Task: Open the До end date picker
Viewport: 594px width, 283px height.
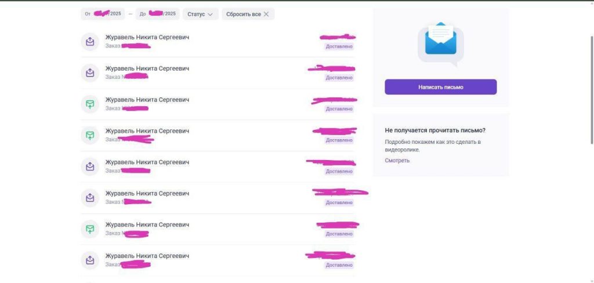Action: point(158,14)
